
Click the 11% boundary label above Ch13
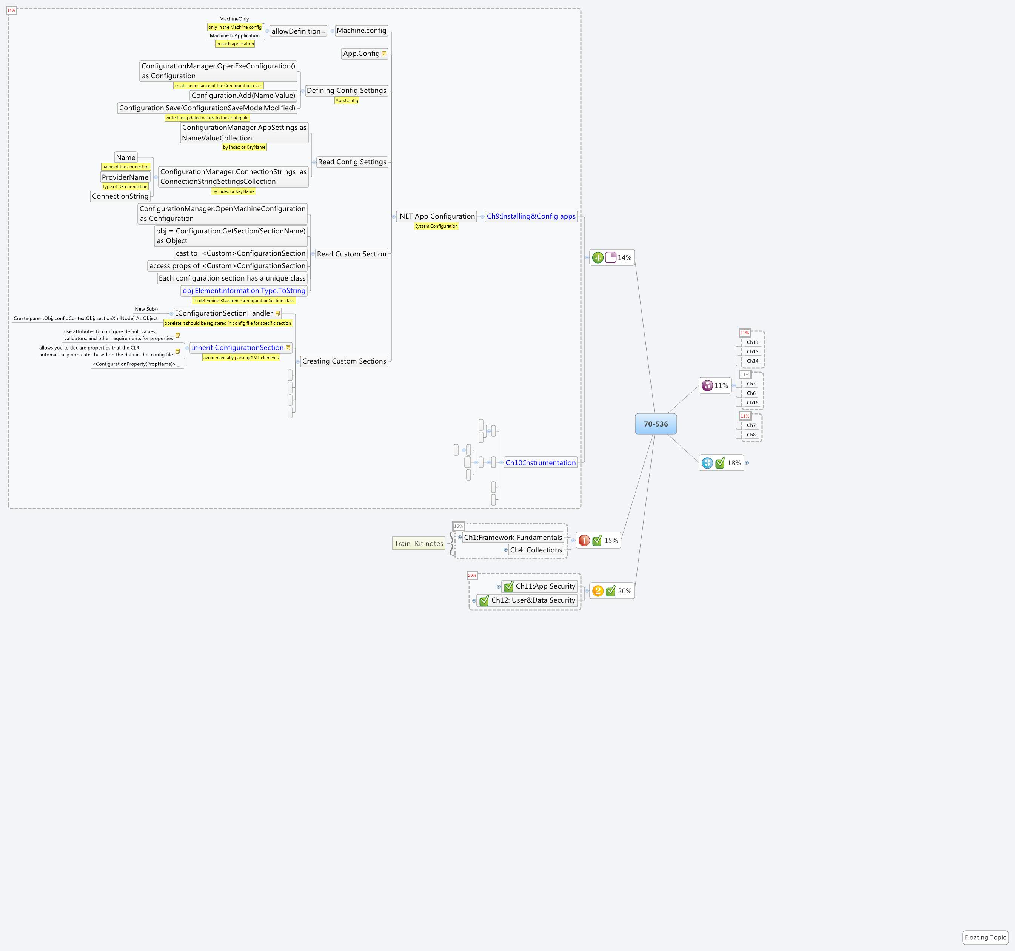[744, 333]
